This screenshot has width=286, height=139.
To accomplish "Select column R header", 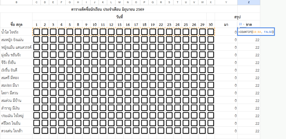I will pyautogui.click(x=161, y=2).
